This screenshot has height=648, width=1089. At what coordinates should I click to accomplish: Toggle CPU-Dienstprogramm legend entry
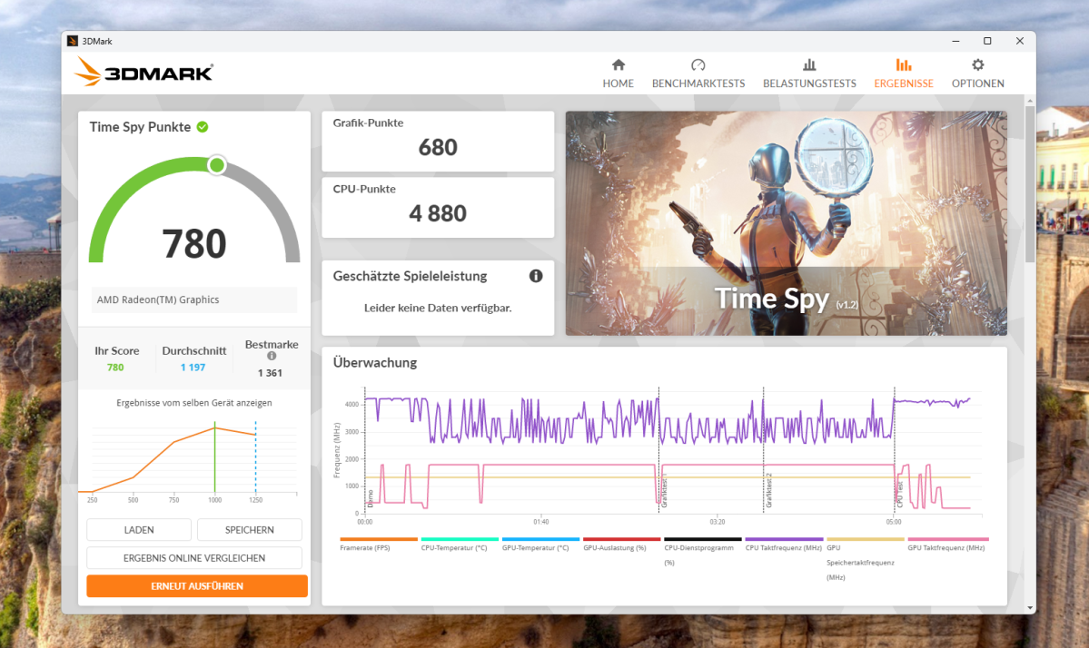click(x=702, y=553)
